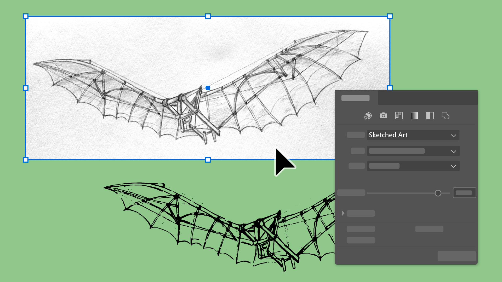502x282 pixels.
Task: Choose the Grayscale gradient preset icon
Action: tap(414, 116)
